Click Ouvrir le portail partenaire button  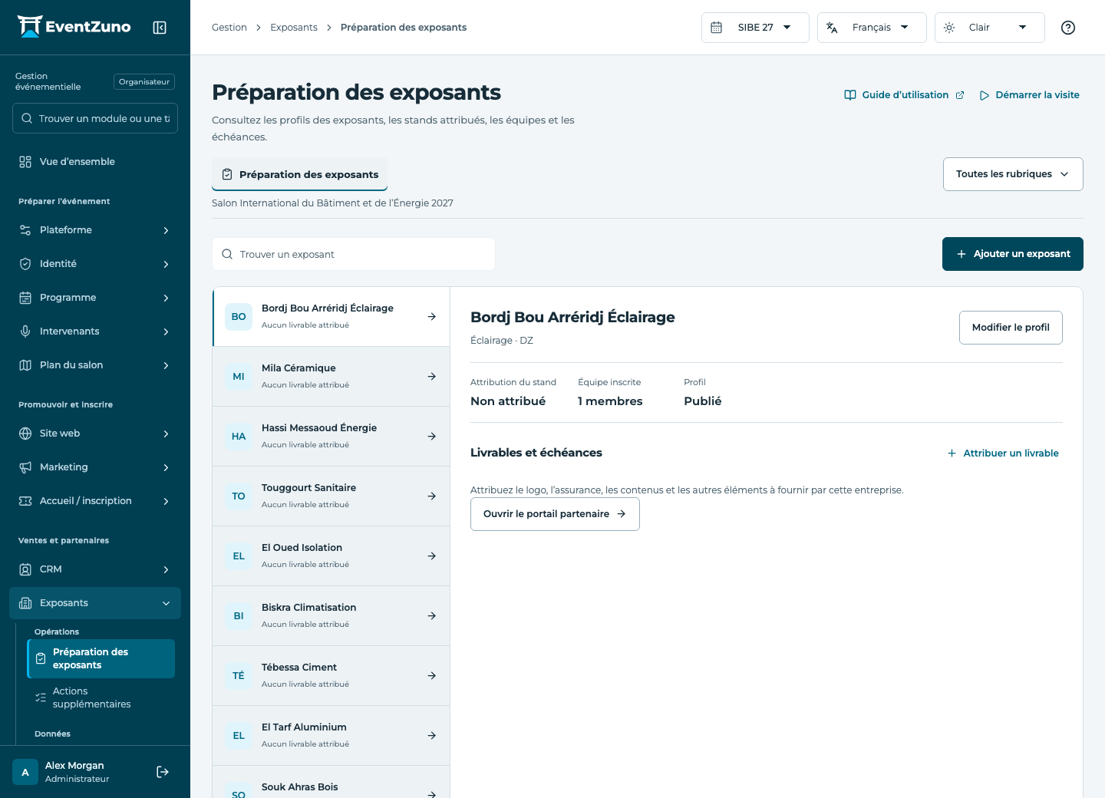tap(555, 514)
